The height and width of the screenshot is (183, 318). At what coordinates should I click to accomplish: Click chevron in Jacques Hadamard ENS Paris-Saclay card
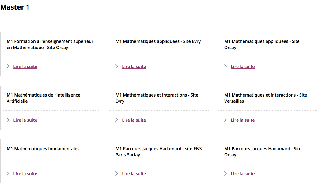coord(117,173)
